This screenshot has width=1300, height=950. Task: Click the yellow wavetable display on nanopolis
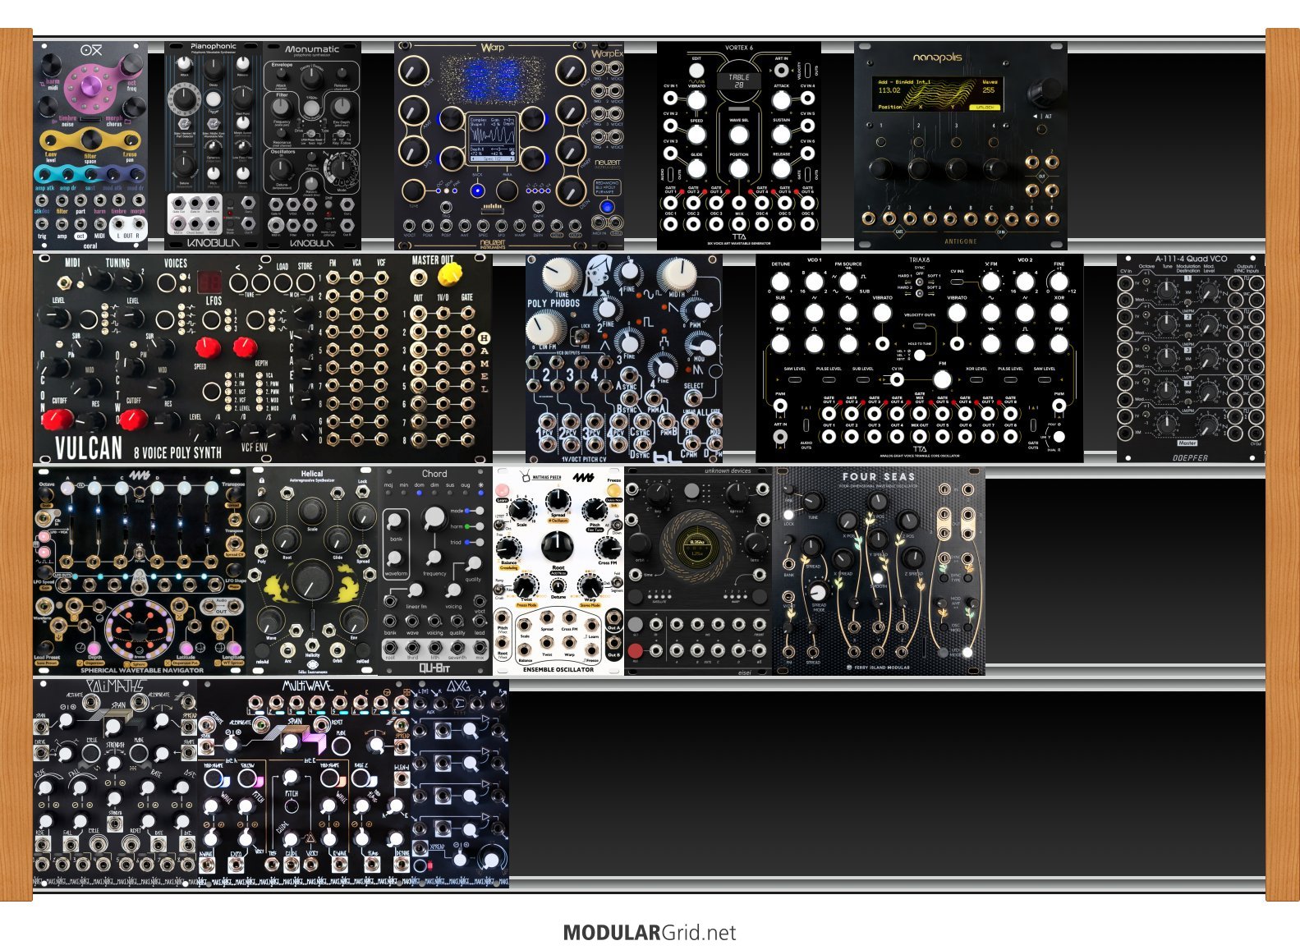(939, 93)
